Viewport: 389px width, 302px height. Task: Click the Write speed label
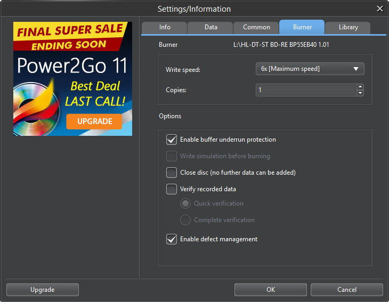(x=183, y=70)
